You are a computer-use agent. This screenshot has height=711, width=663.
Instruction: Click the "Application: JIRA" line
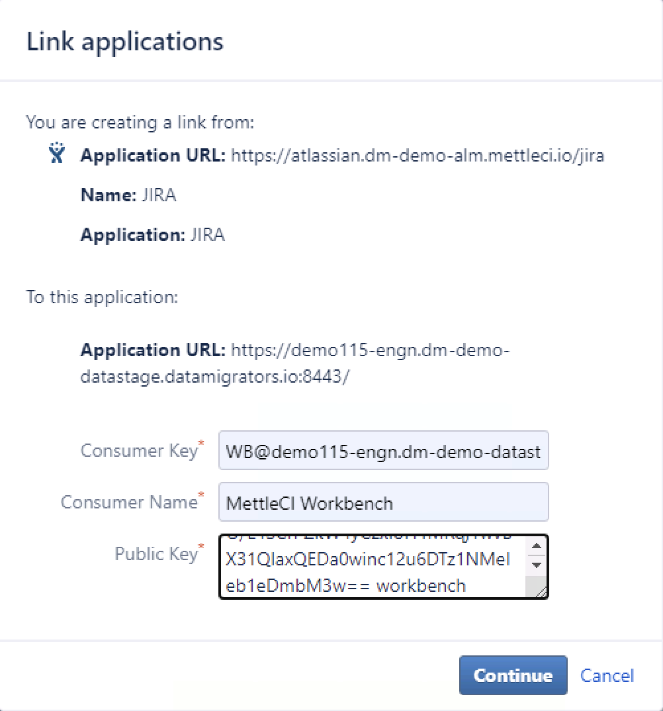152,235
